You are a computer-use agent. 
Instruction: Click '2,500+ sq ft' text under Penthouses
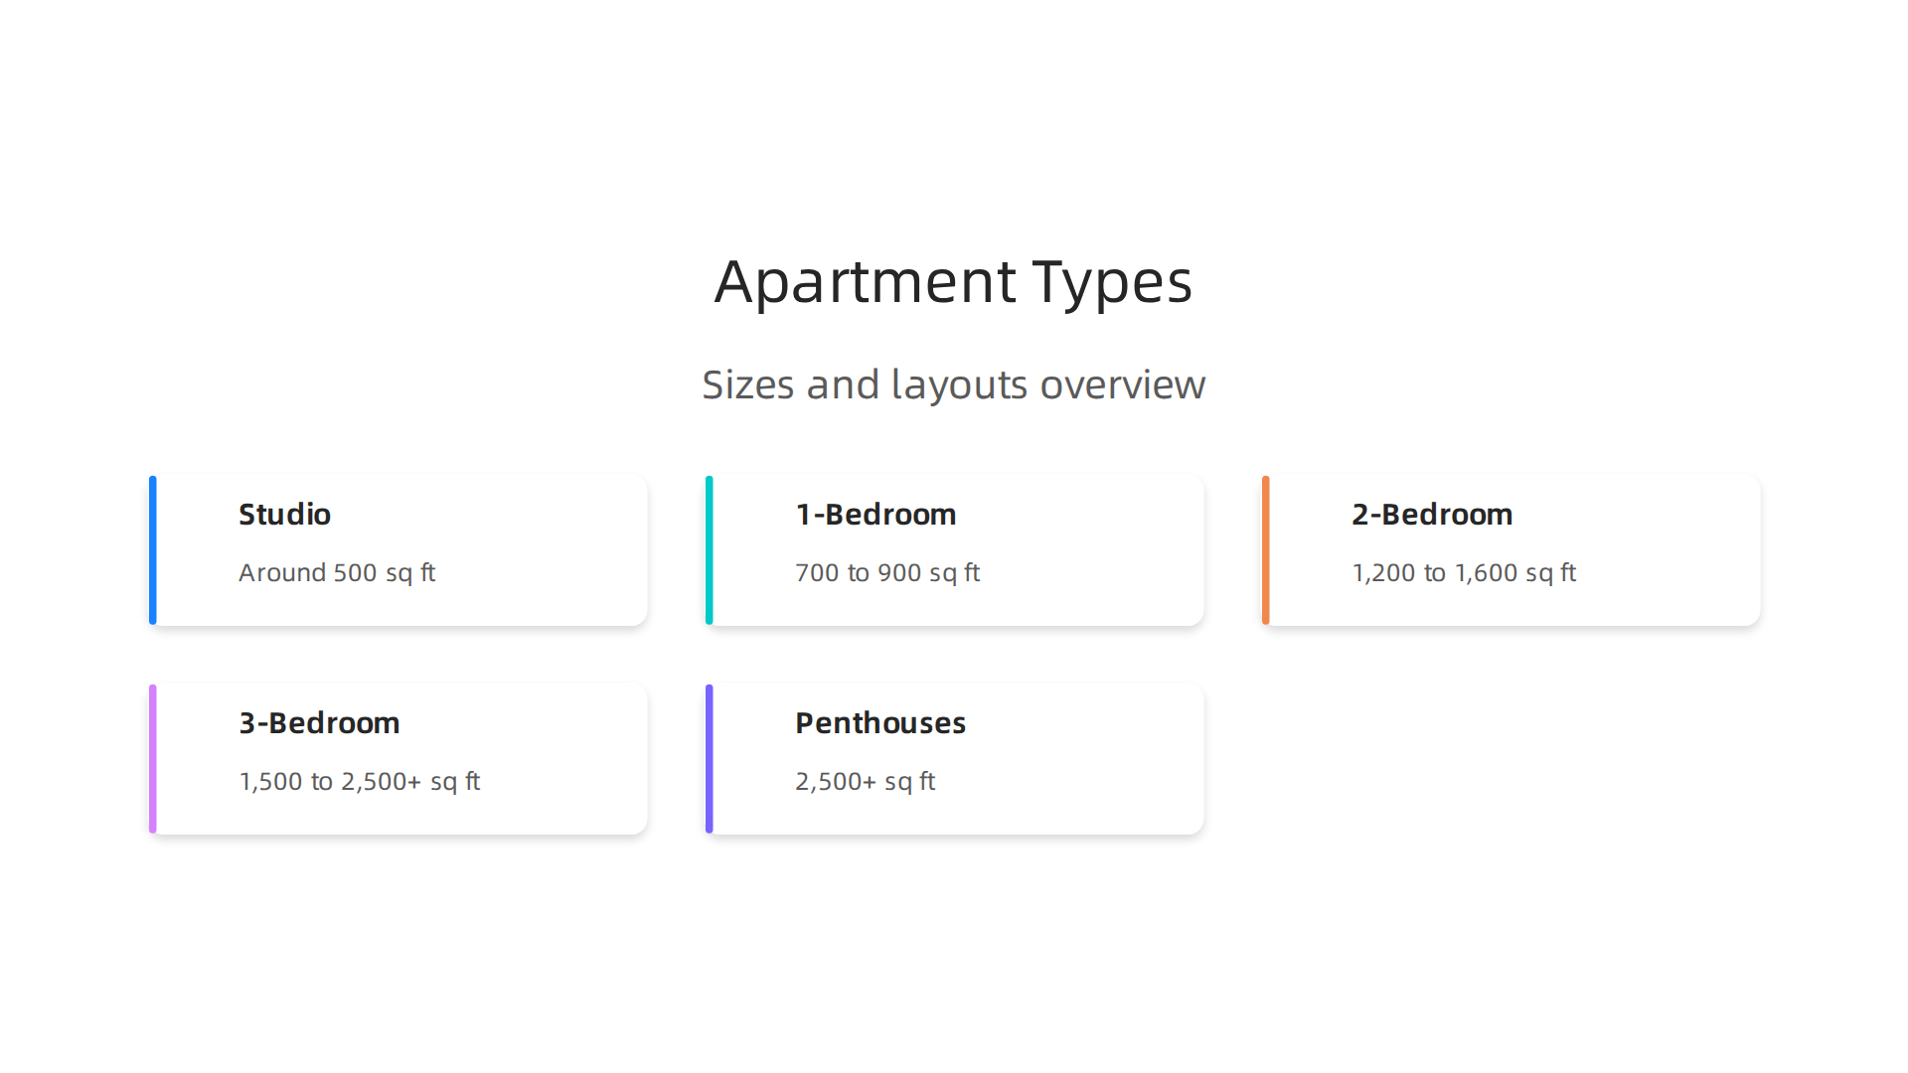coord(865,782)
